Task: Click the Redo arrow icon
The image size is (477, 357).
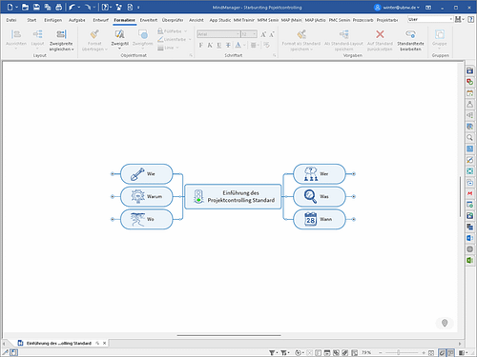Action: [88, 7]
